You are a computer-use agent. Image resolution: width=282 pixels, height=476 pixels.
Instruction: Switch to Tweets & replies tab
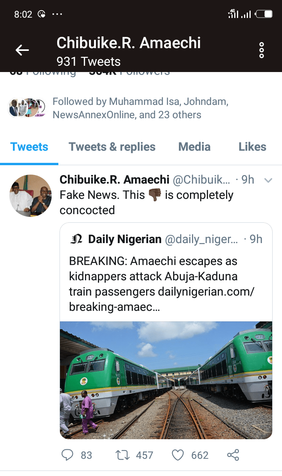[x=112, y=147]
